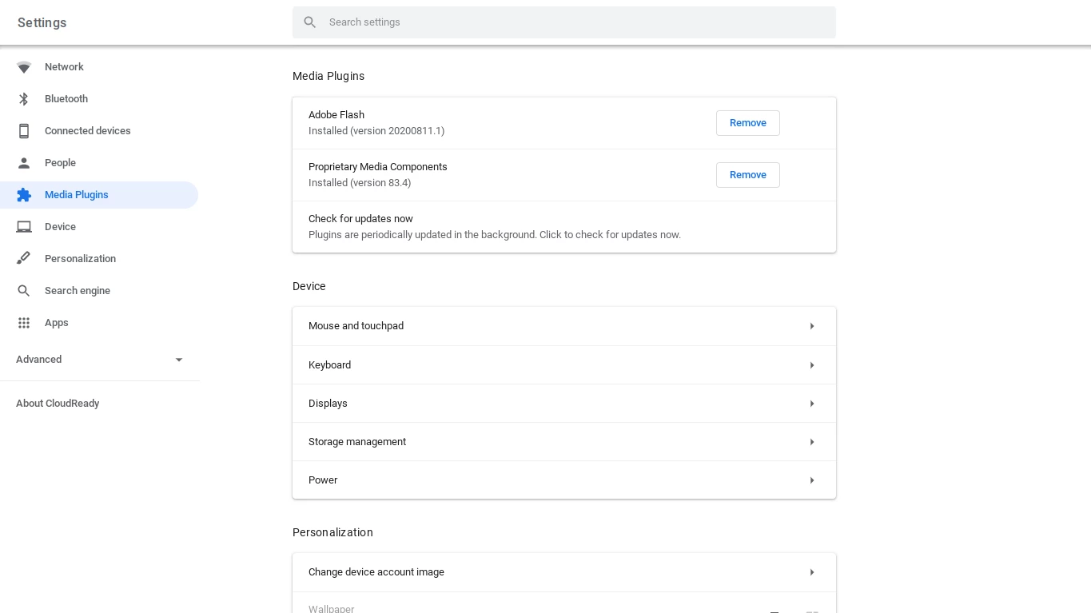Click the magnifier icon in search bar
Screen dimensions: 1091x613
pyautogui.click(x=310, y=22)
